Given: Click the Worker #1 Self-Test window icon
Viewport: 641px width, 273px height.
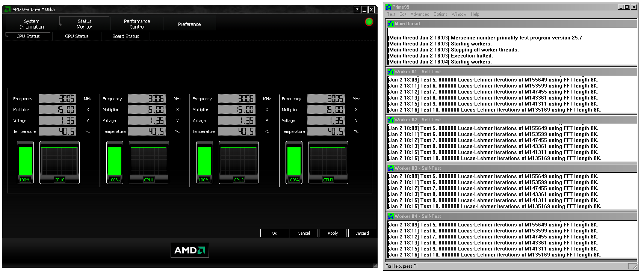Looking at the screenshot, I should pyautogui.click(x=391, y=72).
